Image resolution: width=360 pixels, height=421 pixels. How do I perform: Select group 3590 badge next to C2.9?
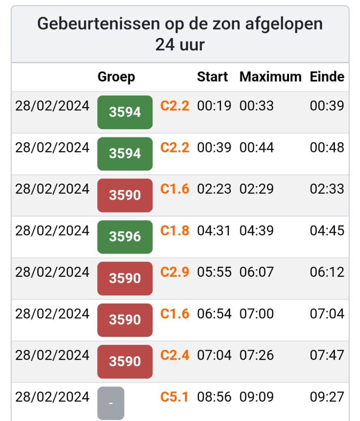125,278
